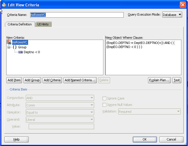Select the Deptno < 0 criteria item
188x146 pixels.
[x=32, y=52]
